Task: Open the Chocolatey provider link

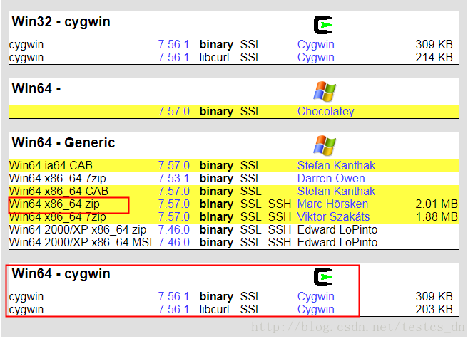Action: 326,111
